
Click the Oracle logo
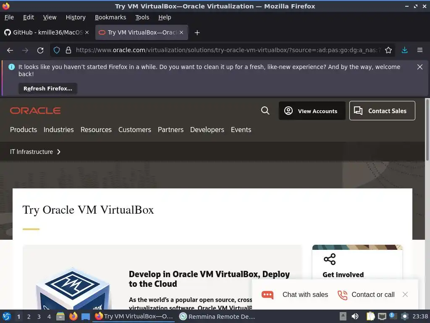pos(35,111)
